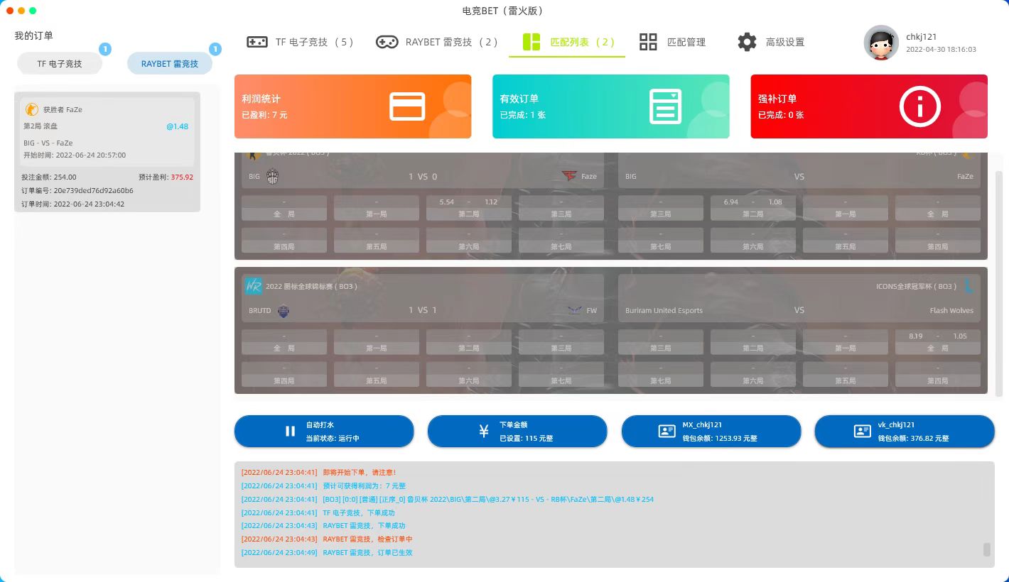The height and width of the screenshot is (582, 1009).
Task: Click the 已完成: 1 张 text in 有效订单
Action: (522, 115)
